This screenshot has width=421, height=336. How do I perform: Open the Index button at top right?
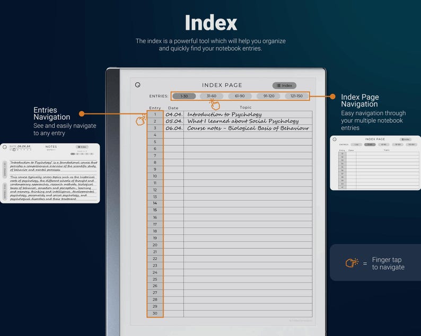pyautogui.click(x=284, y=85)
